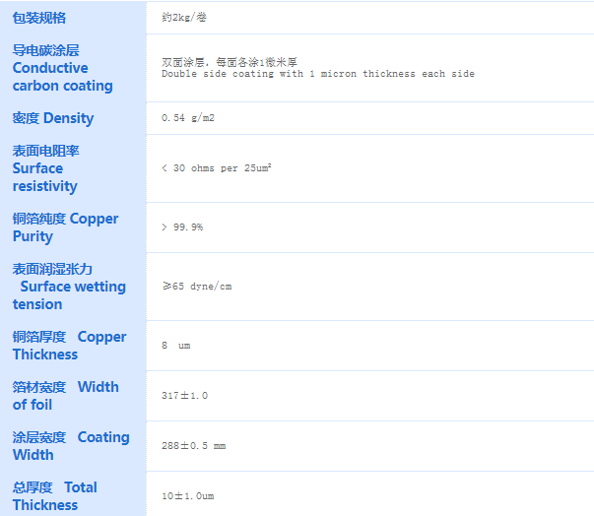Screen dimensions: 594x516
Task: Click the Copper Thickness label
Action: 69,346
